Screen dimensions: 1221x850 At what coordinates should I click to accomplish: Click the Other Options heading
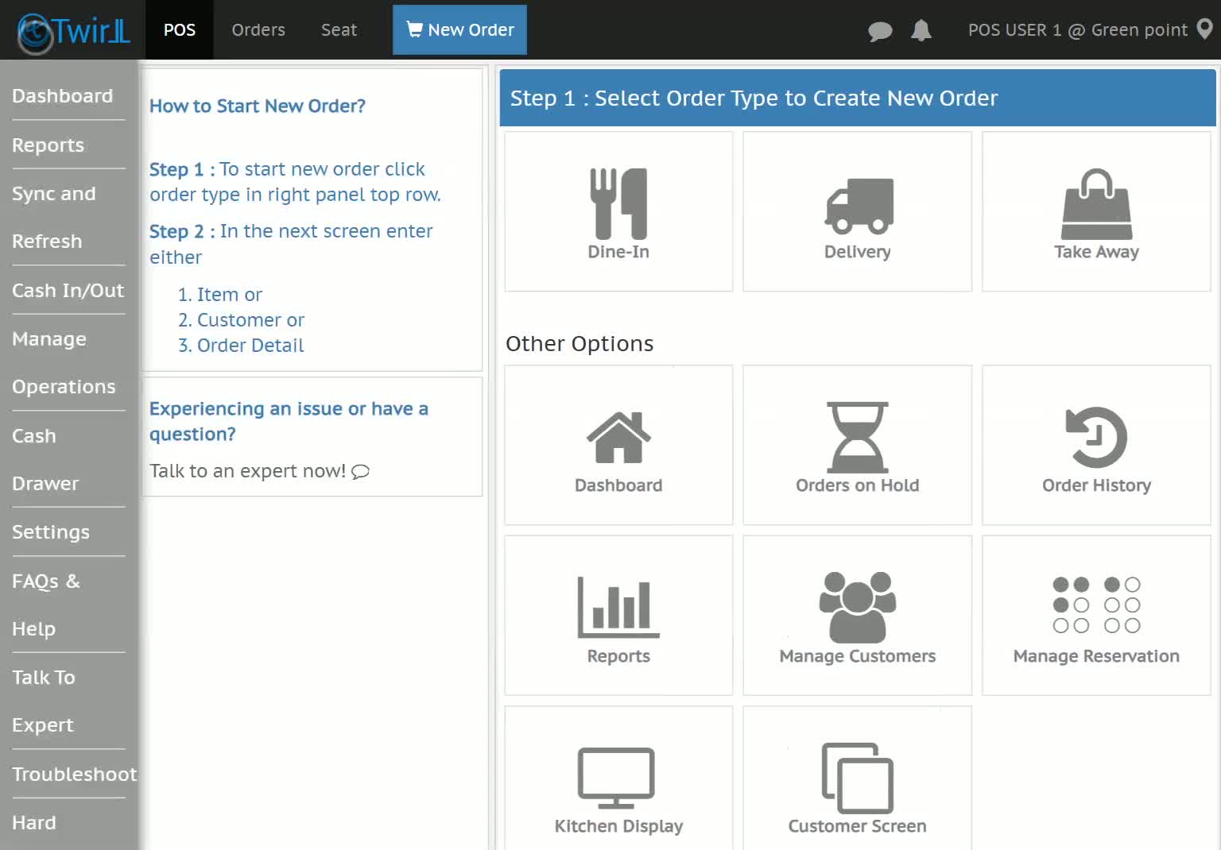coord(579,343)
